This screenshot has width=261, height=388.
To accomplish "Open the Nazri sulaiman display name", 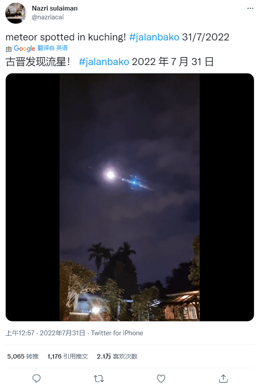I will coord(55,8).
